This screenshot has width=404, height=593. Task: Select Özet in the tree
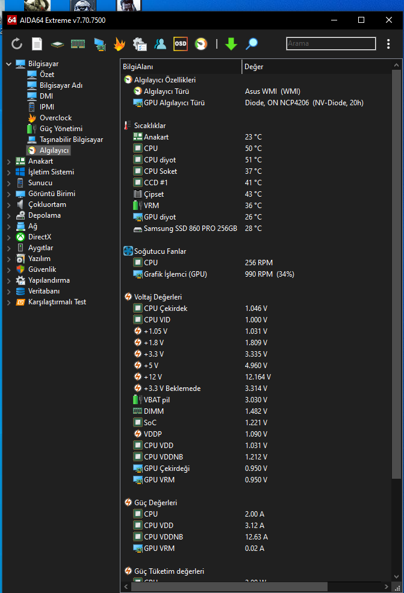point(46,75)
